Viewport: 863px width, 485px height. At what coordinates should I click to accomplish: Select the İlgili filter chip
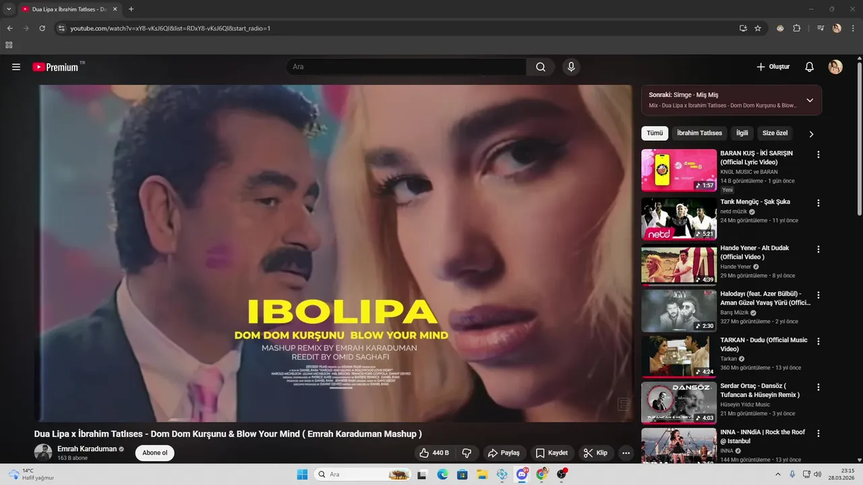742,133
